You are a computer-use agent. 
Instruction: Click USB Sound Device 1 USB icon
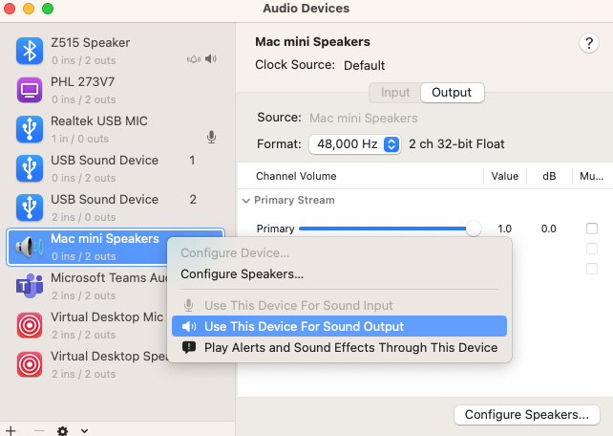tap(30, 168)
